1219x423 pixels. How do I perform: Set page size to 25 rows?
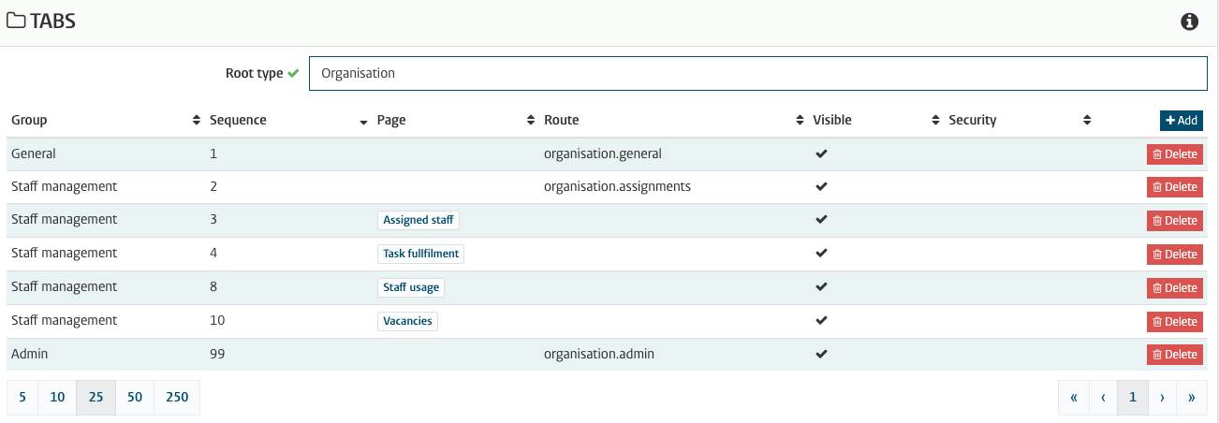pos(95,397)
